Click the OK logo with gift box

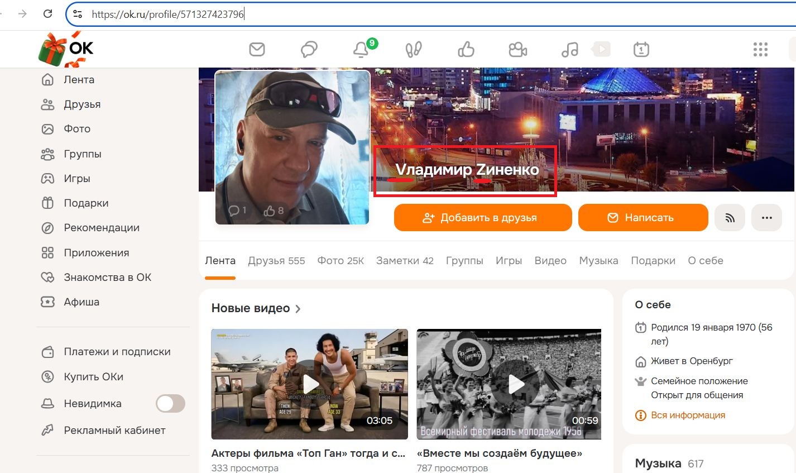click(66, 49)
